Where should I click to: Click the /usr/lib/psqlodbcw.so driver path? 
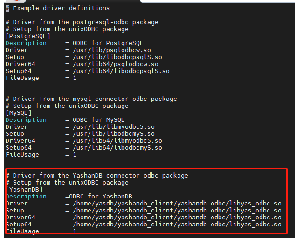point(112,50)
